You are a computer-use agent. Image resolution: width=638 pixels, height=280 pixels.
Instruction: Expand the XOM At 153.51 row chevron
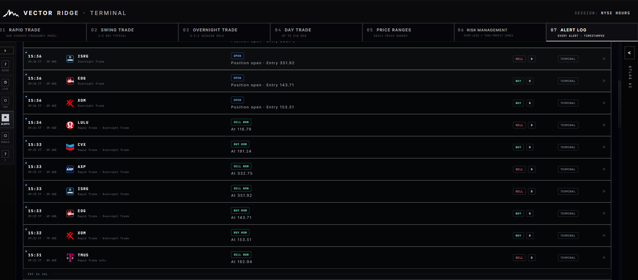tap(603, 236)
